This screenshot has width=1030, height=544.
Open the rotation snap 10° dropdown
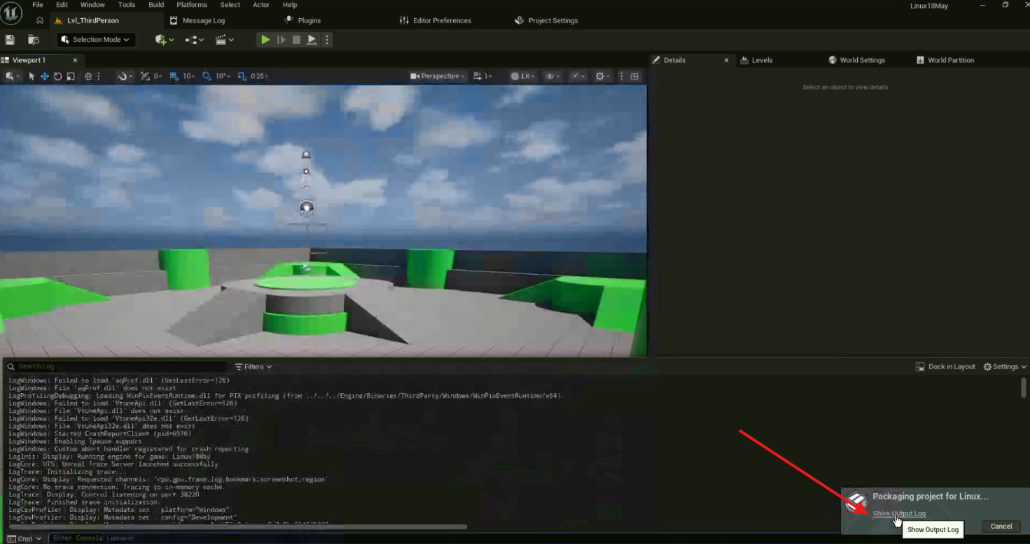click(223, 76)
